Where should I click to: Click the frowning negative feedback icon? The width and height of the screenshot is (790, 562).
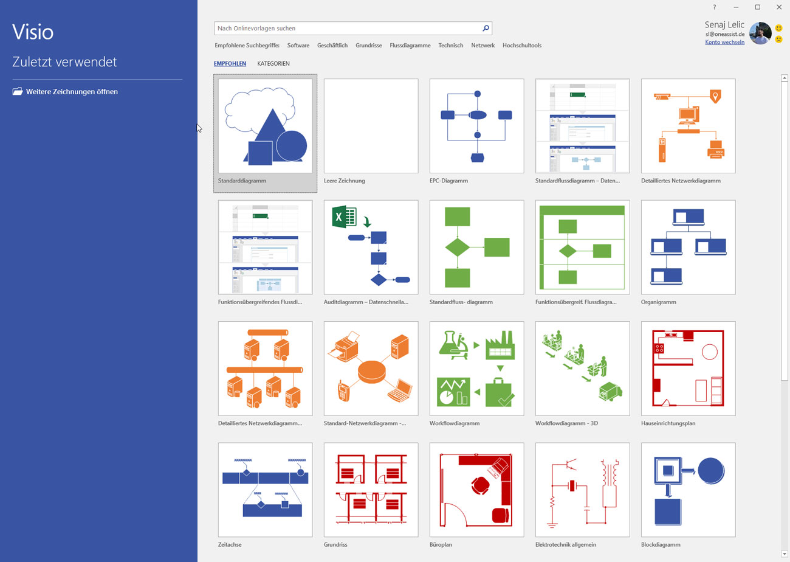(x=778, y=40)
